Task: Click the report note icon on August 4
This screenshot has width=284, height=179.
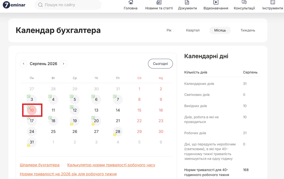Action: [50, 96]
